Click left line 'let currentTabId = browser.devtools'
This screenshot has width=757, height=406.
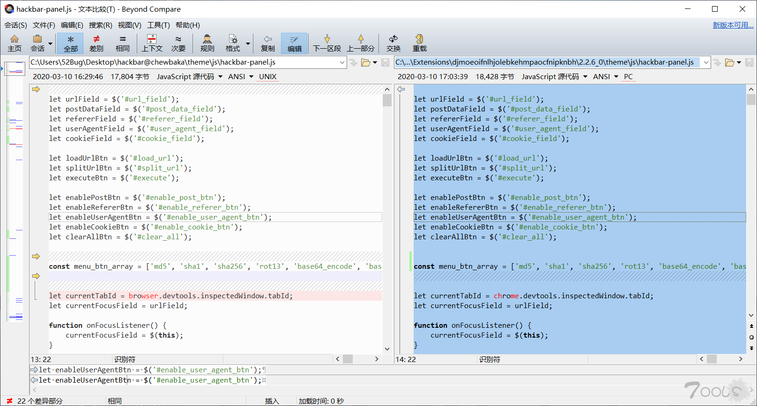pos(215,295)
